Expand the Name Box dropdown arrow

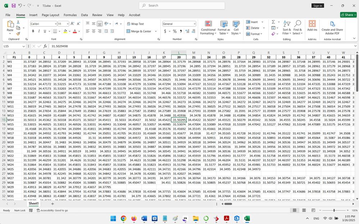pos(23,46)
